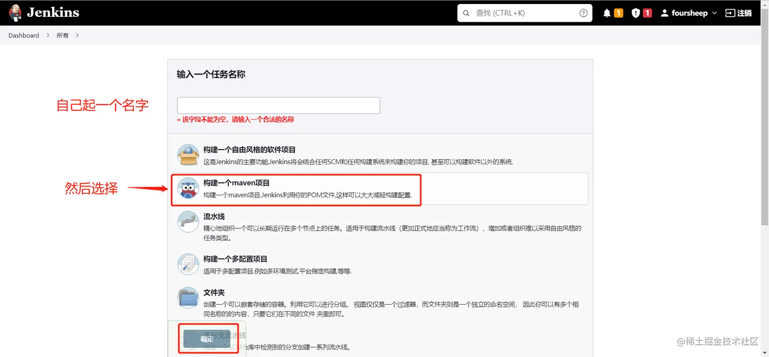
Task: Click the red empty-name validation message
Action: pyautogui.click(x=235, y=120)
